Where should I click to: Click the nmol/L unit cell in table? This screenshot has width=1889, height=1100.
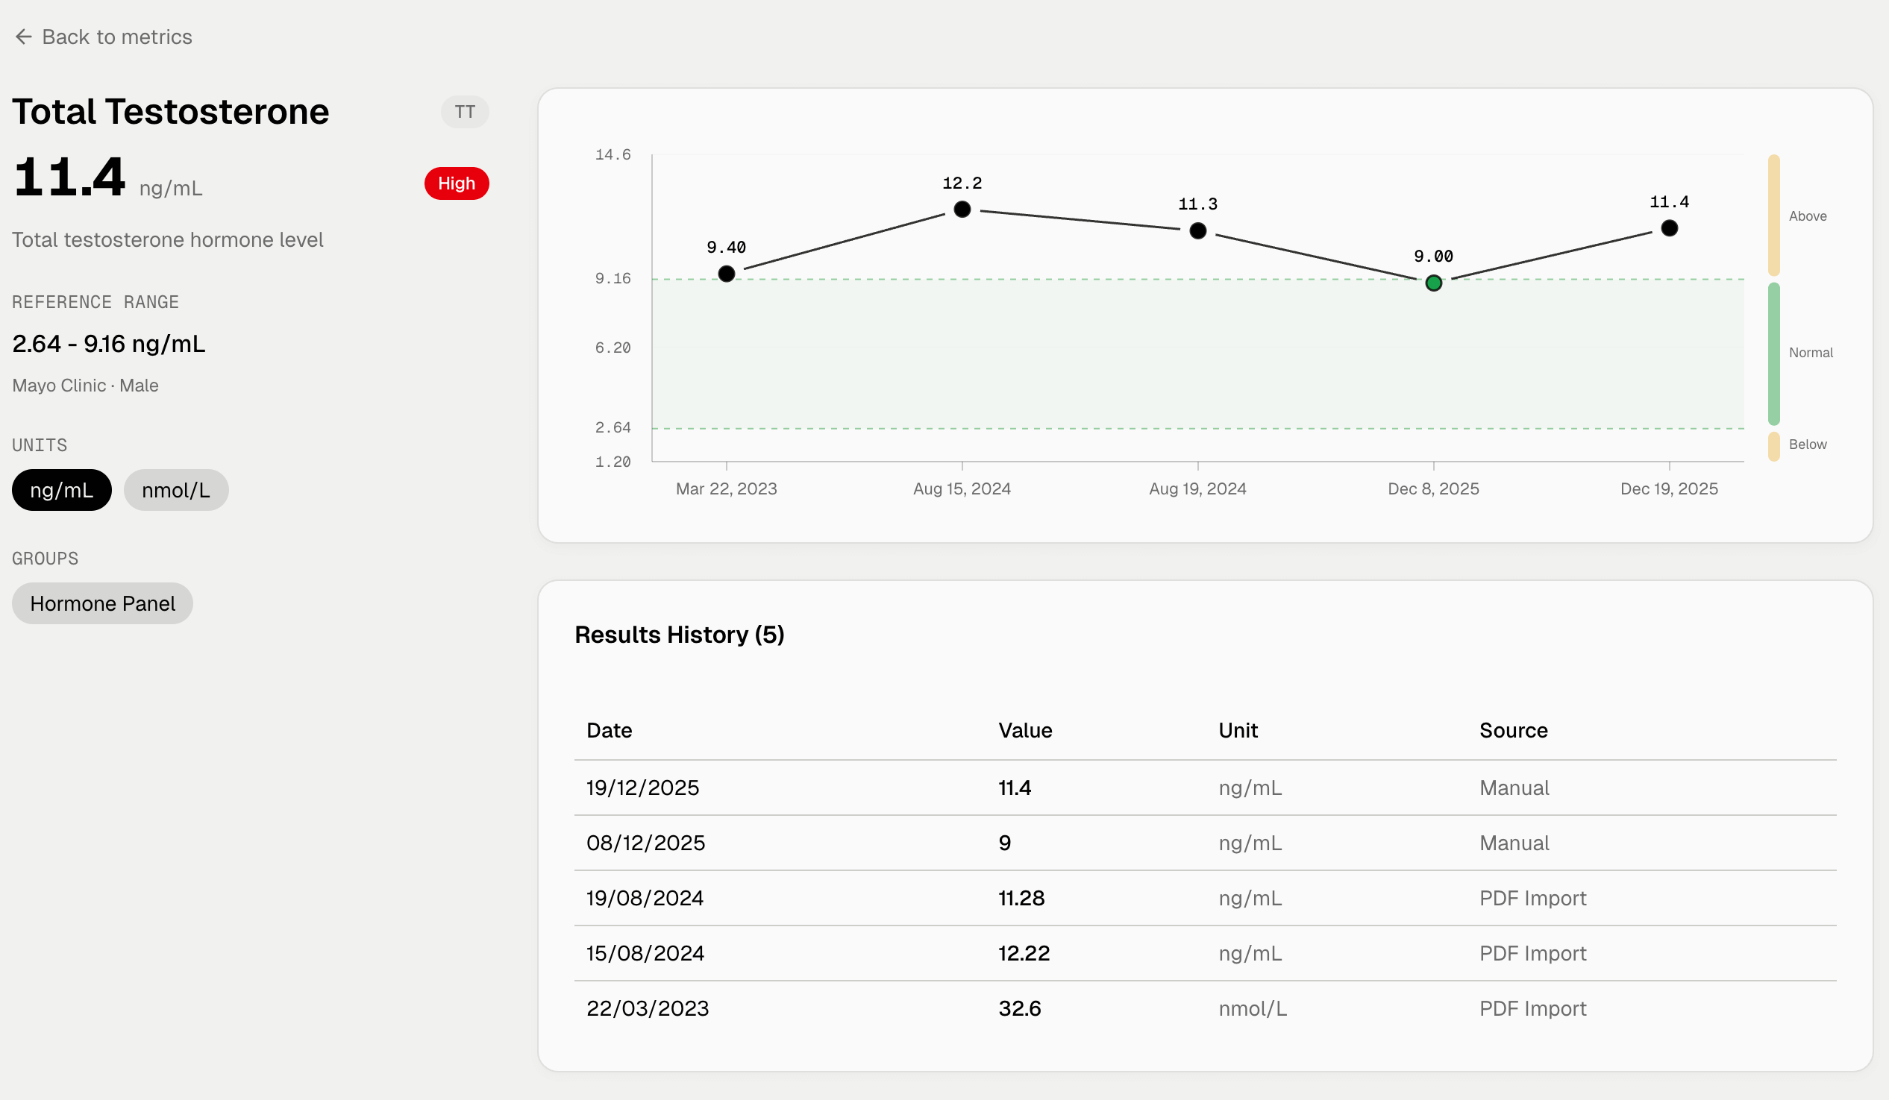coord(1253,1008)
